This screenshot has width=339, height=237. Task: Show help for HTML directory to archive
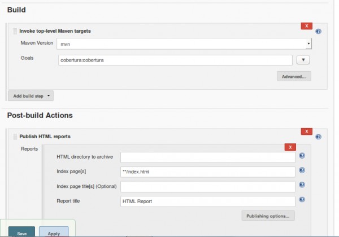(x=302, y=156)
